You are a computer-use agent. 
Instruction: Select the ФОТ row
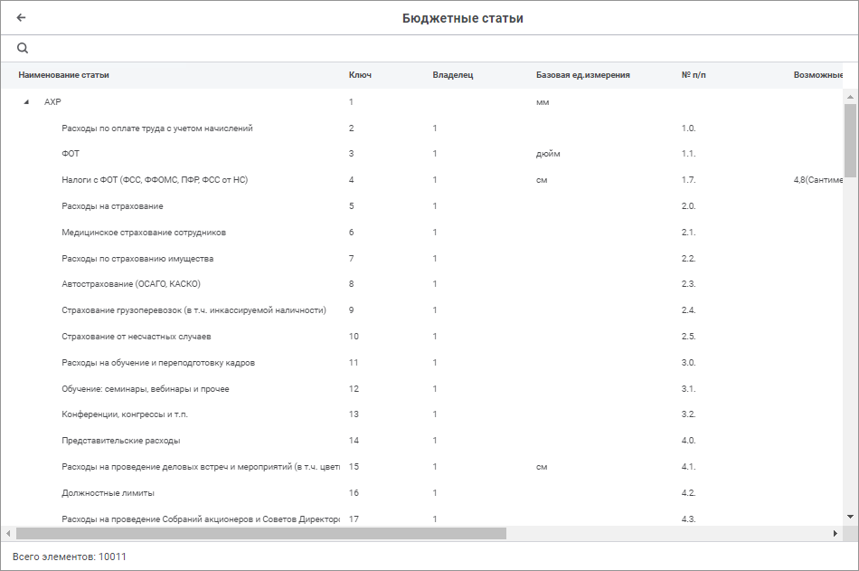pyautogui.click(x=71, y=154)
